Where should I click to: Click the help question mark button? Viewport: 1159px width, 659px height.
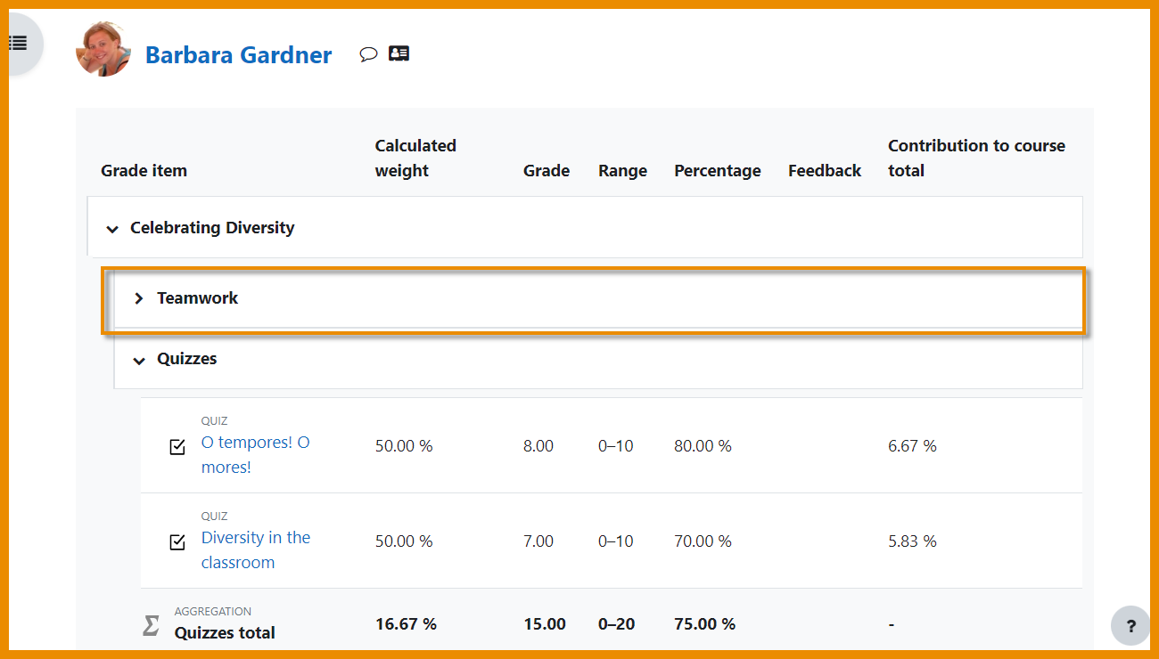(x=1130, y=625)
